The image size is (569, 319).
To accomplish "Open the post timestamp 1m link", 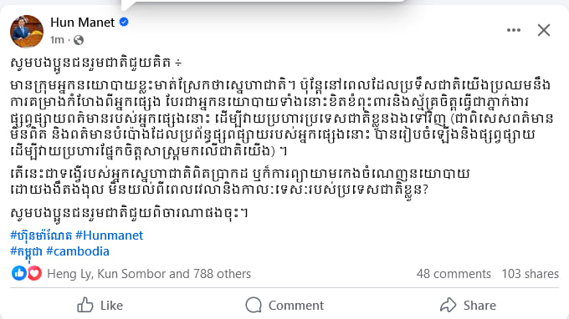I will click(57, 40).
